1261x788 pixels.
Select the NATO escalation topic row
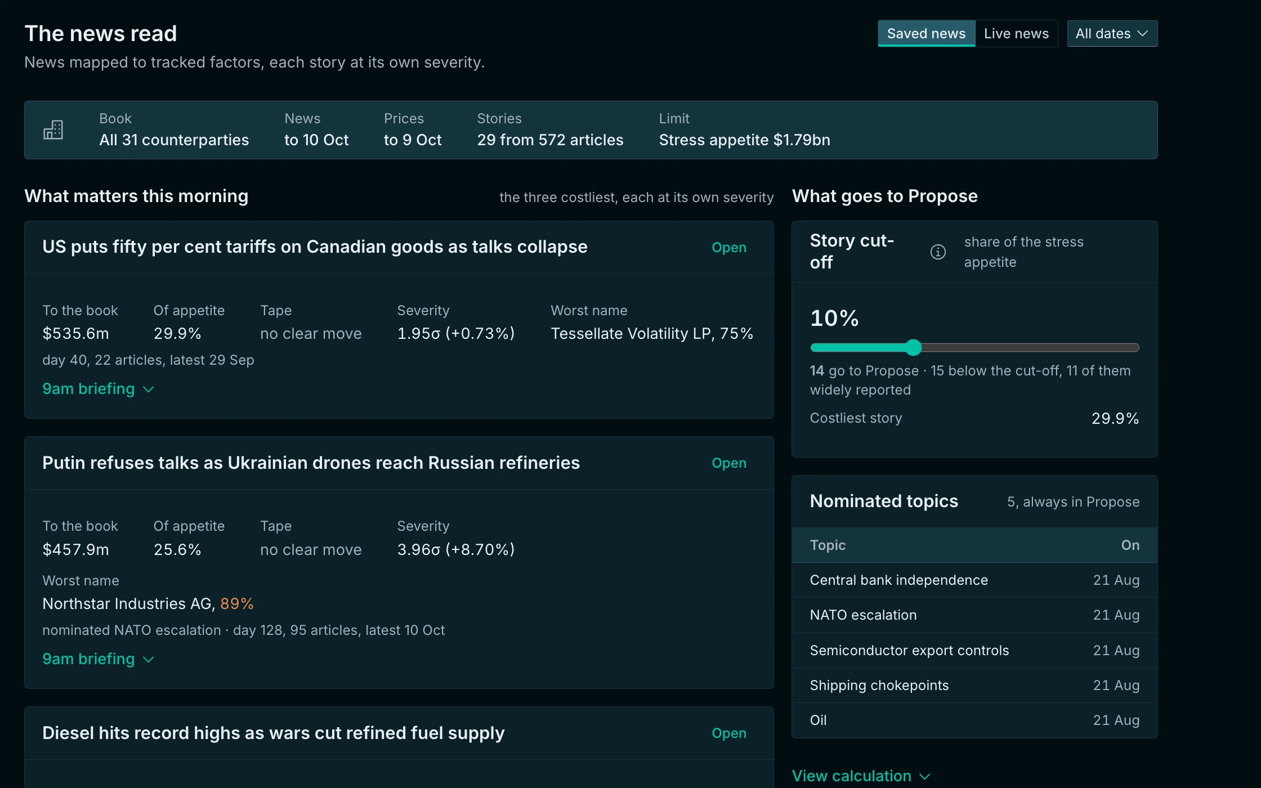974,615
